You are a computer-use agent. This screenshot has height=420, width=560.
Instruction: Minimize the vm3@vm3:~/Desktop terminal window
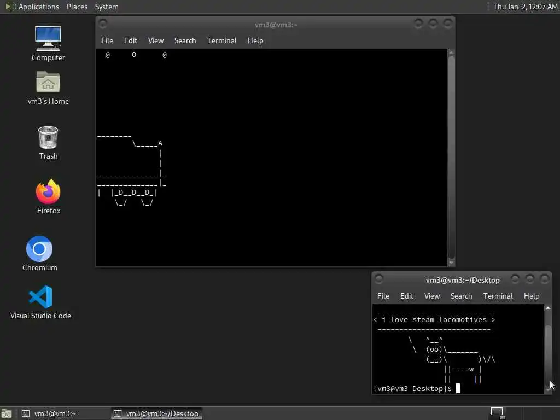tap(515, 278)
